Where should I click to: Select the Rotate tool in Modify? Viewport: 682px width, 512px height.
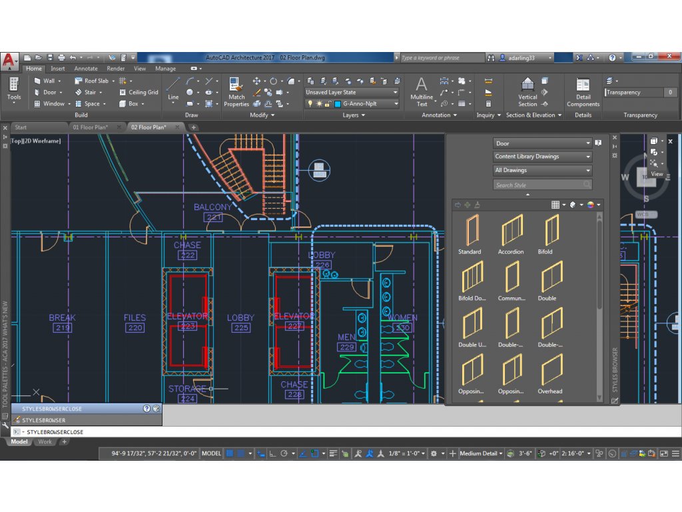273,81
